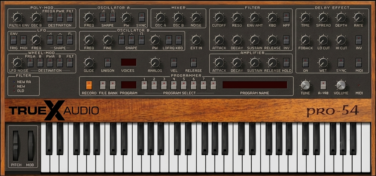Toggle the A-440 switch
Image resolution: width=376 pixels, height=176 pixels.
coord(323,85)
